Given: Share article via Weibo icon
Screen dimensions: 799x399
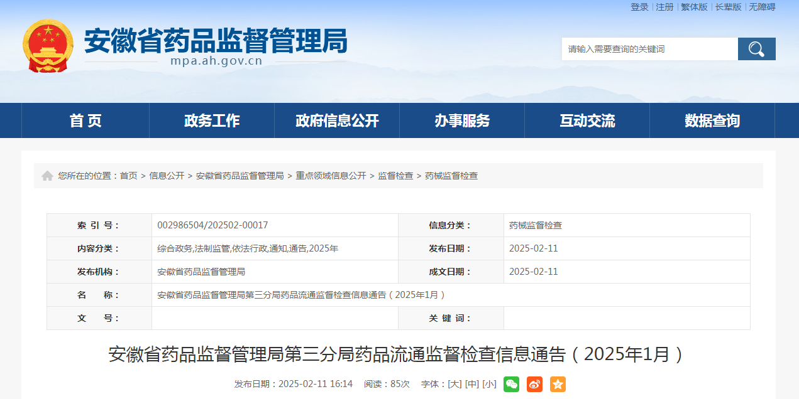Looking at the screenshot, I should pyautogui.click(x=534, y=384).
